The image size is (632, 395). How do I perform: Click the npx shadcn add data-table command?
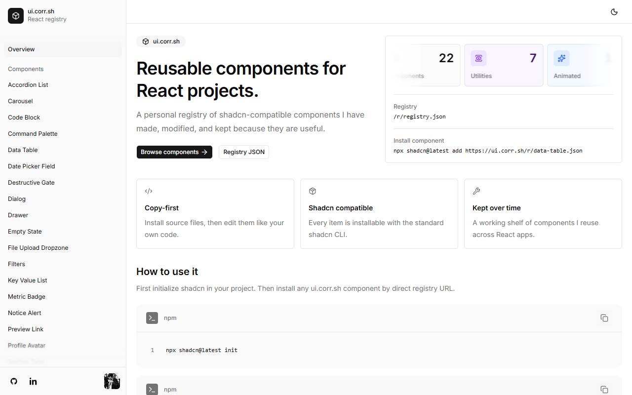click(488, 151)
